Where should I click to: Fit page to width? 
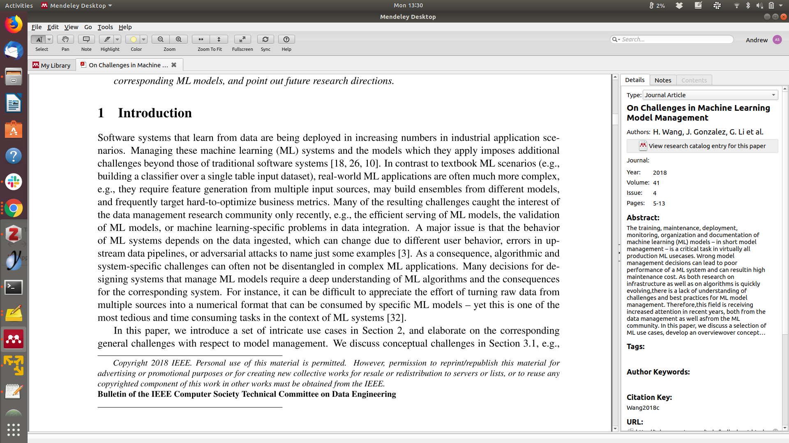tap(201, 39)
